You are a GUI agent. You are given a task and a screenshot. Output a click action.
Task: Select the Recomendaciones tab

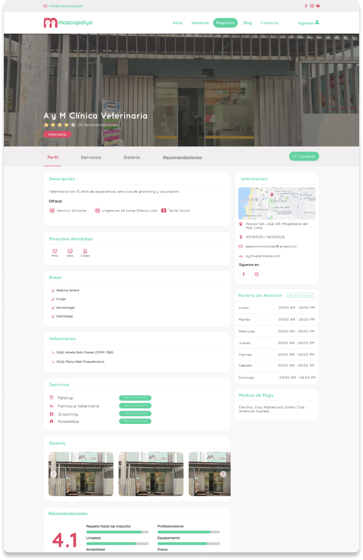point(182,157)
